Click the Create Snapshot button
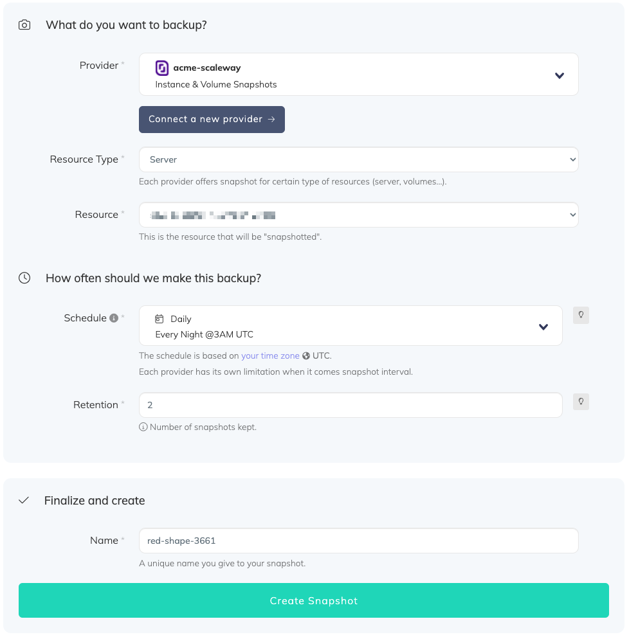The height and width of the screenshot is (637, 629). [x=314, y=600]
